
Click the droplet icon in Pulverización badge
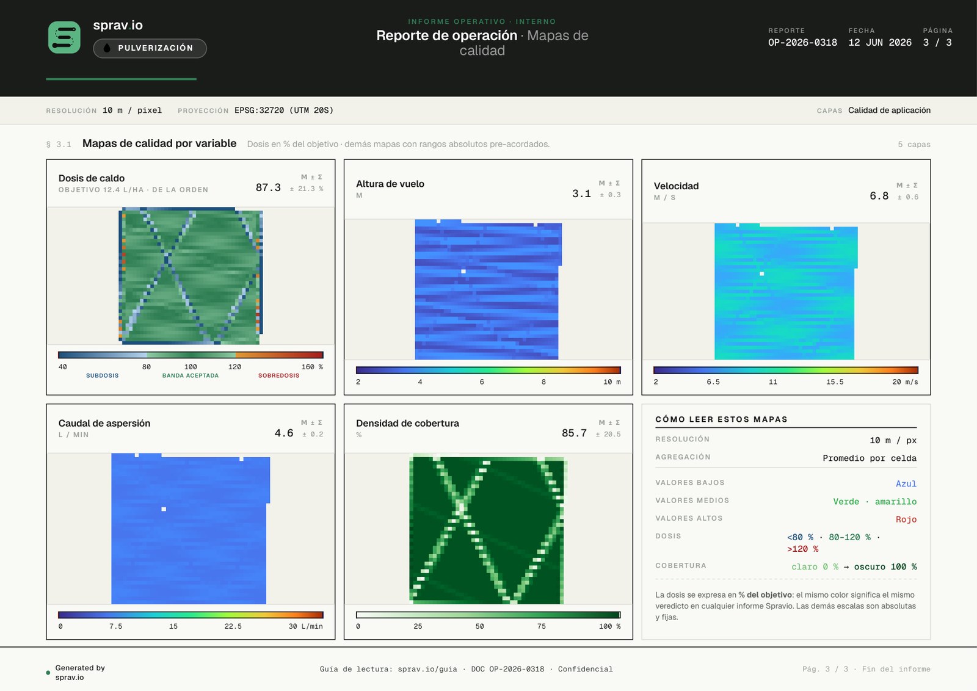coord(107,48)
